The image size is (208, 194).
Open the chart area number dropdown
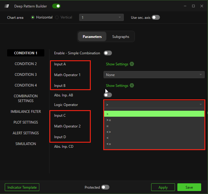pos(101,18)
